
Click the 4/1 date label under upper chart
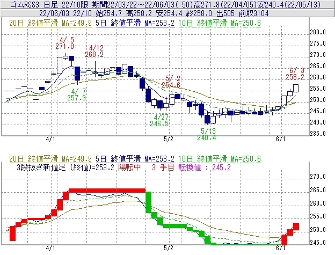pyautogui.click(x=50, y=139)
